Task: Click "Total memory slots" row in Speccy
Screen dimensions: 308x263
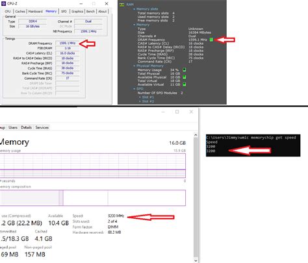Action: 156,13
